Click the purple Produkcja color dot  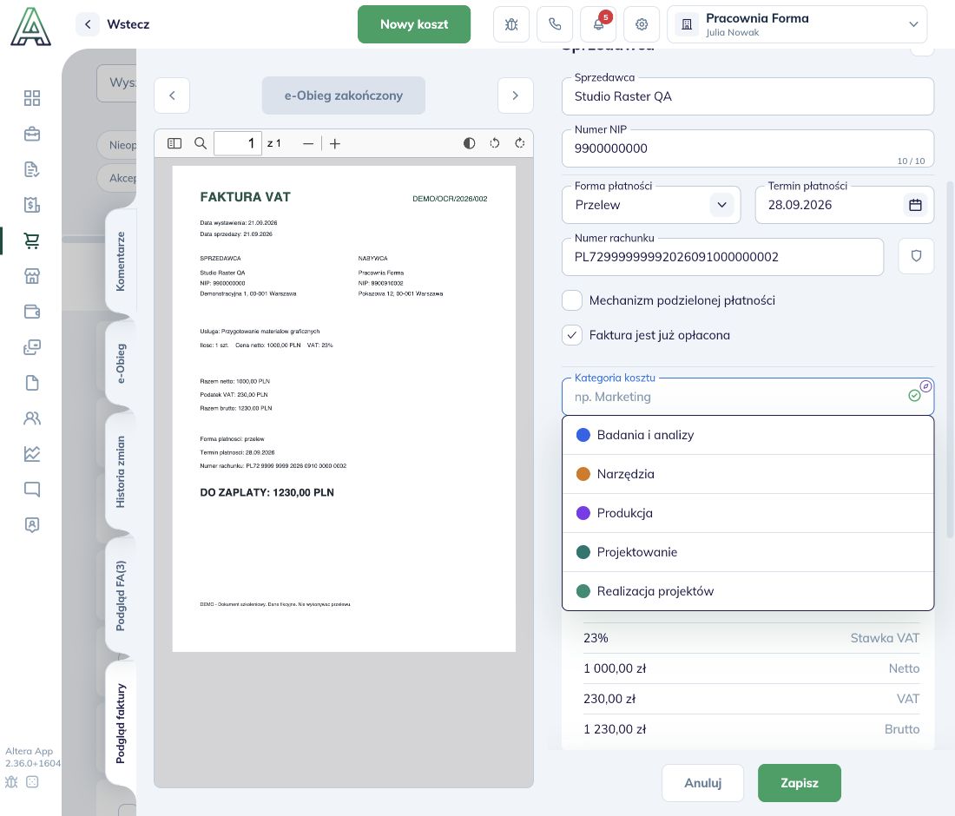pyautogui.click(x=583, y=513)
